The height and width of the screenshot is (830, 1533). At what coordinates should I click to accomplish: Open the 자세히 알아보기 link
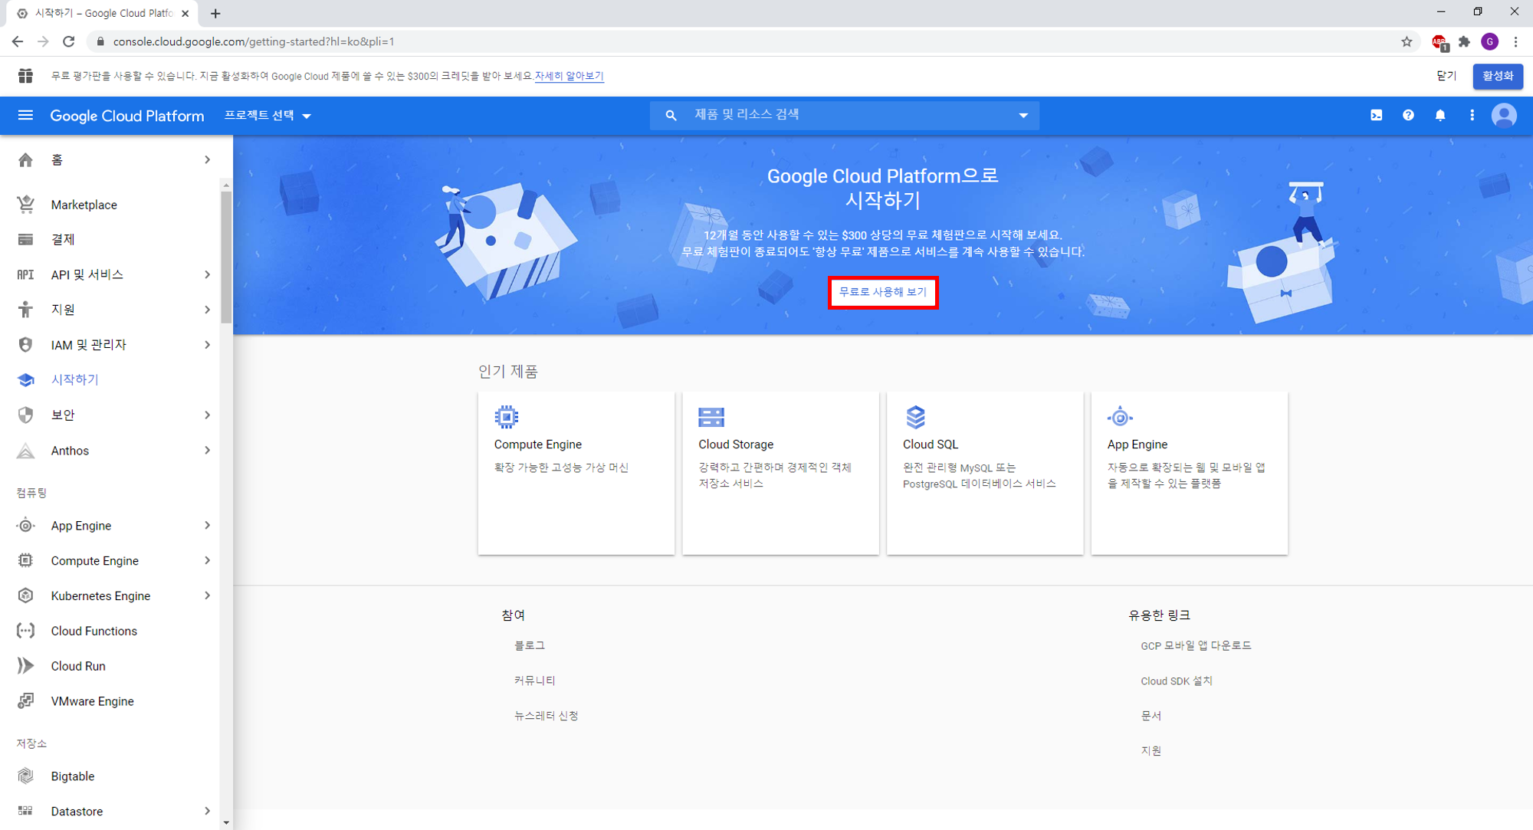569,76
